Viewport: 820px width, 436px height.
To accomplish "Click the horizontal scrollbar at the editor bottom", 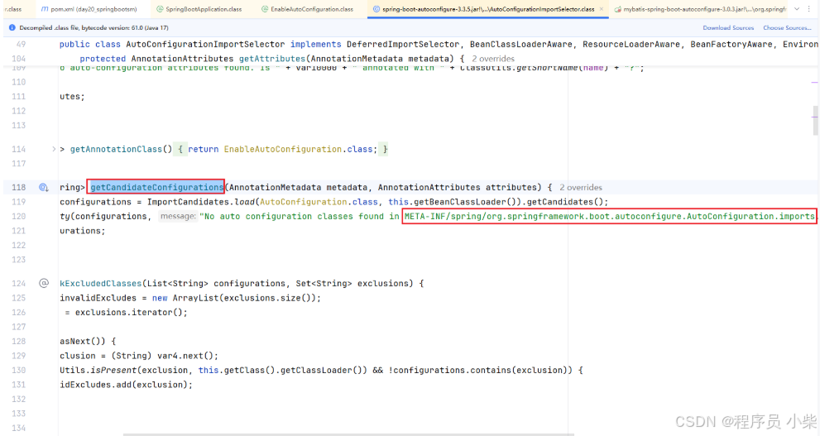I will [348, 434].
